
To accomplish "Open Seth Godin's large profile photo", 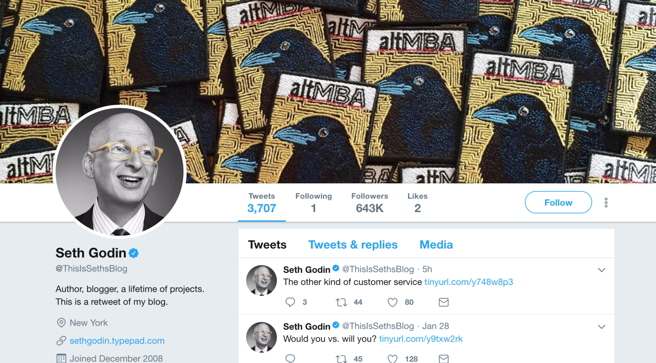I will (x=119, y=171).
